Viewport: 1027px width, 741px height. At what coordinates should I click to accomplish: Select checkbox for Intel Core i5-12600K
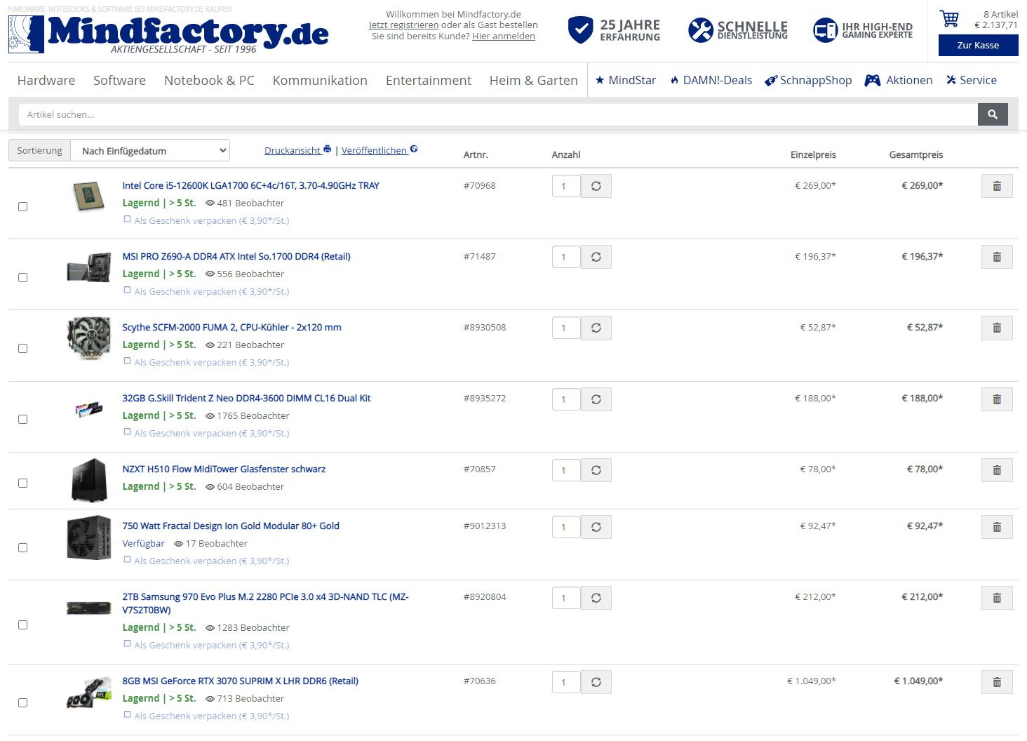[22, 206]
